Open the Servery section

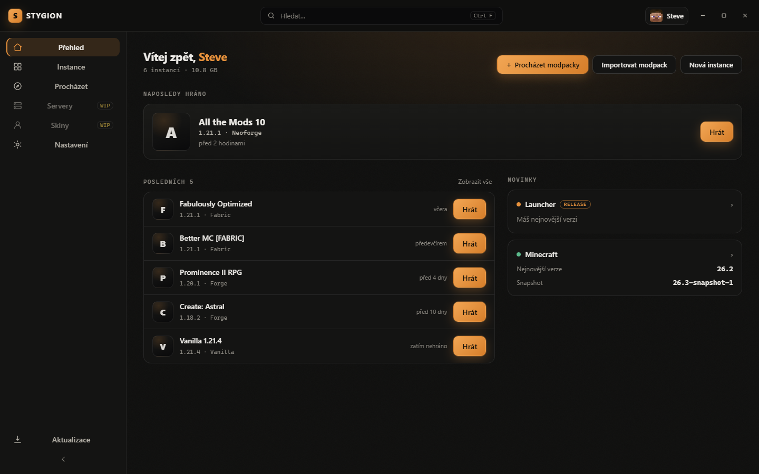pyautogui.click(x=63, y=106)
